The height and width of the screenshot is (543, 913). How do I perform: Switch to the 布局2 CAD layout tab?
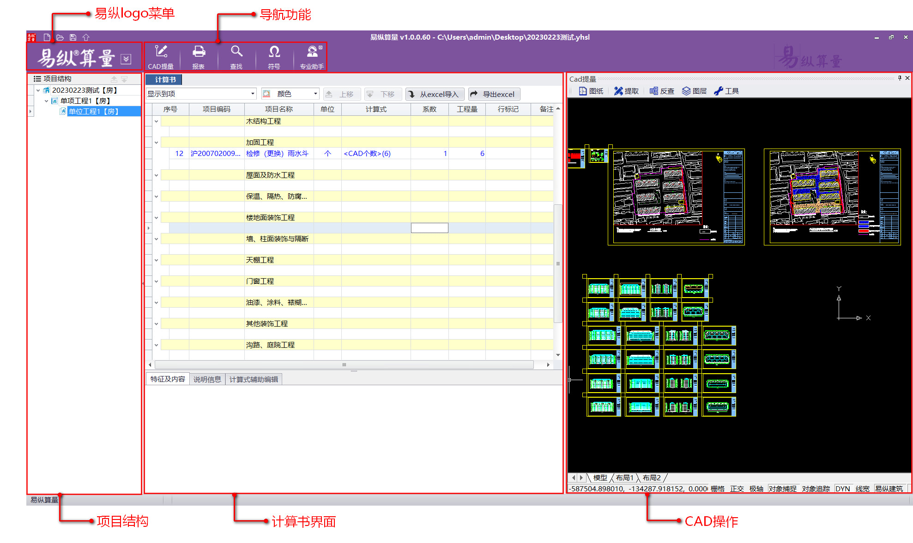651,478
